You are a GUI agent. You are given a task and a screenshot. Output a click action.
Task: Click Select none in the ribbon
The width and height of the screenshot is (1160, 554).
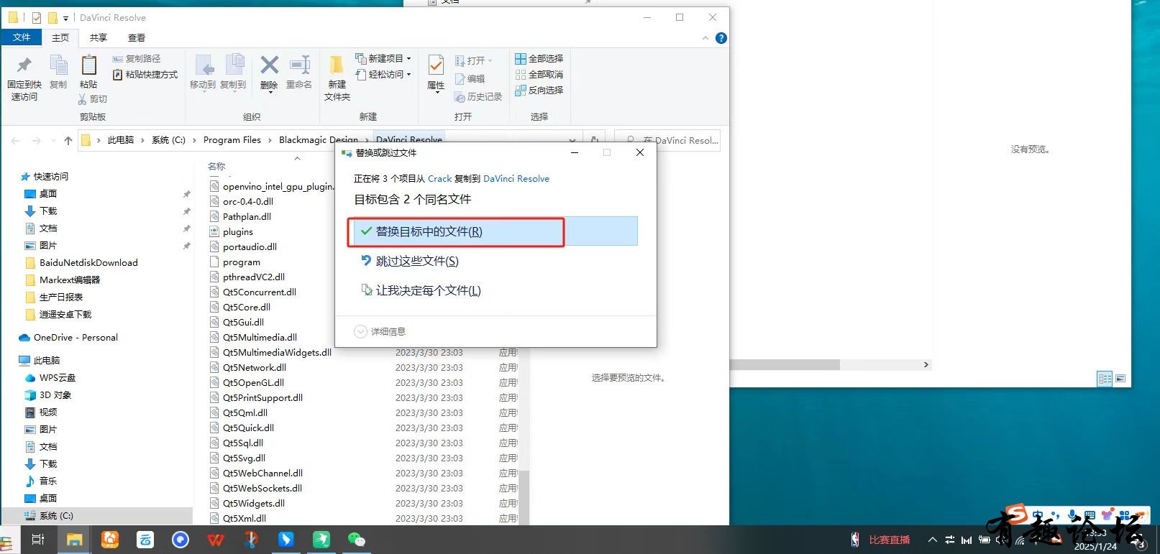(x=539, y=74)
